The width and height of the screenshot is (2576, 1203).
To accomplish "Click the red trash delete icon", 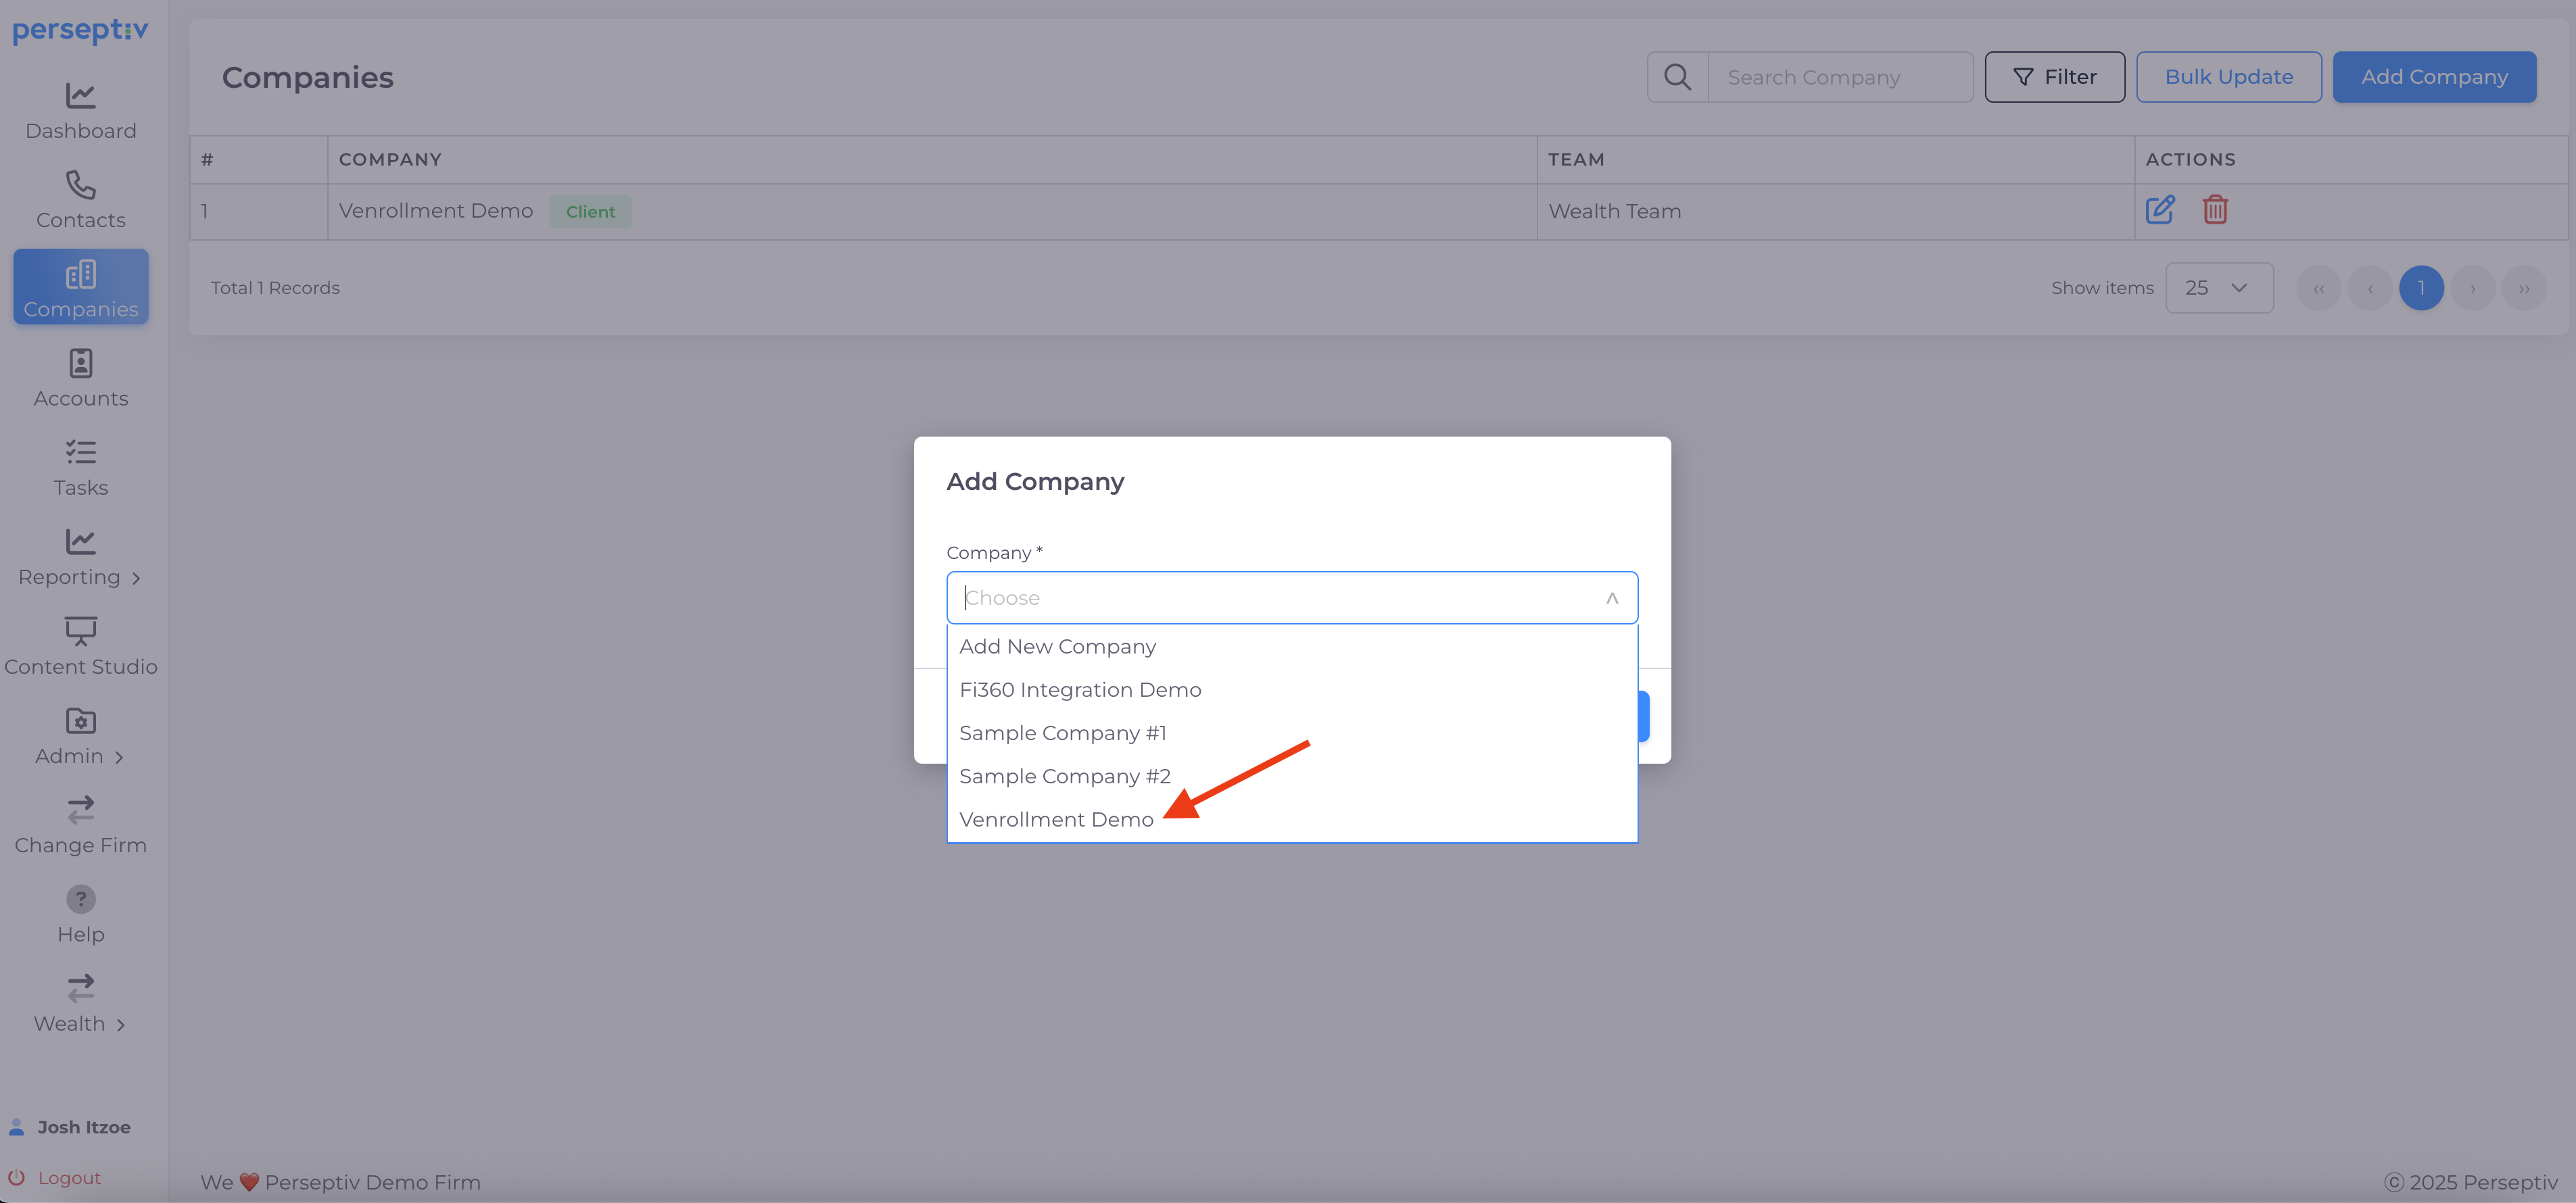I will (x=2215, y=210).
